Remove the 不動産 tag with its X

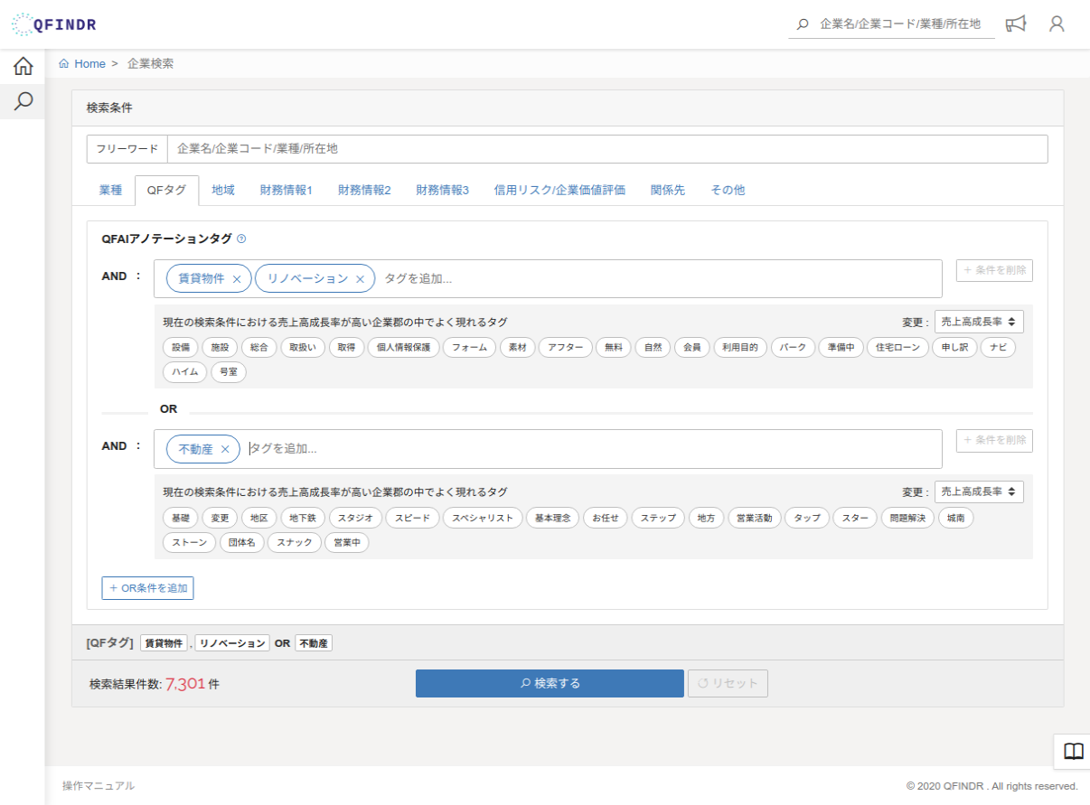coord(225,449)
